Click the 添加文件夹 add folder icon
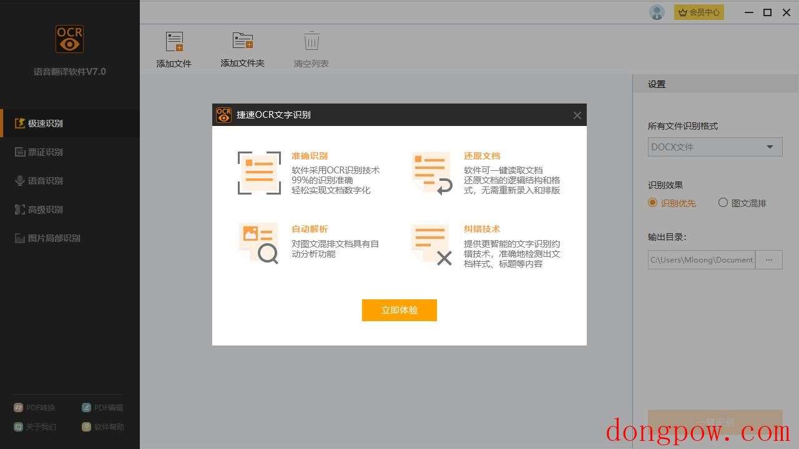The image size is (799, 449). tap(243, 41)
